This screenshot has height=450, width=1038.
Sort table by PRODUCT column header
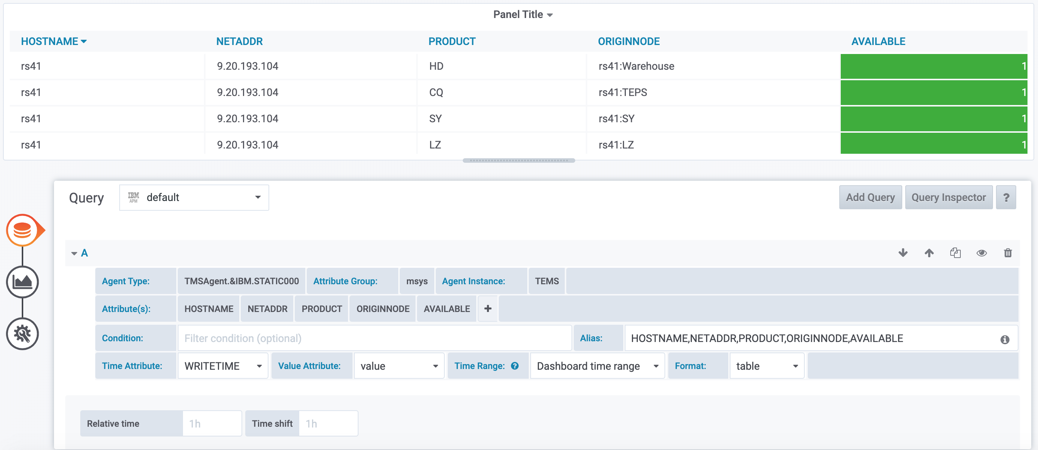click(452, 42)
